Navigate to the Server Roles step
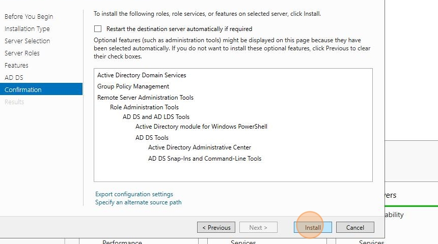Screen dimensions: 438x244 [22, 53]
